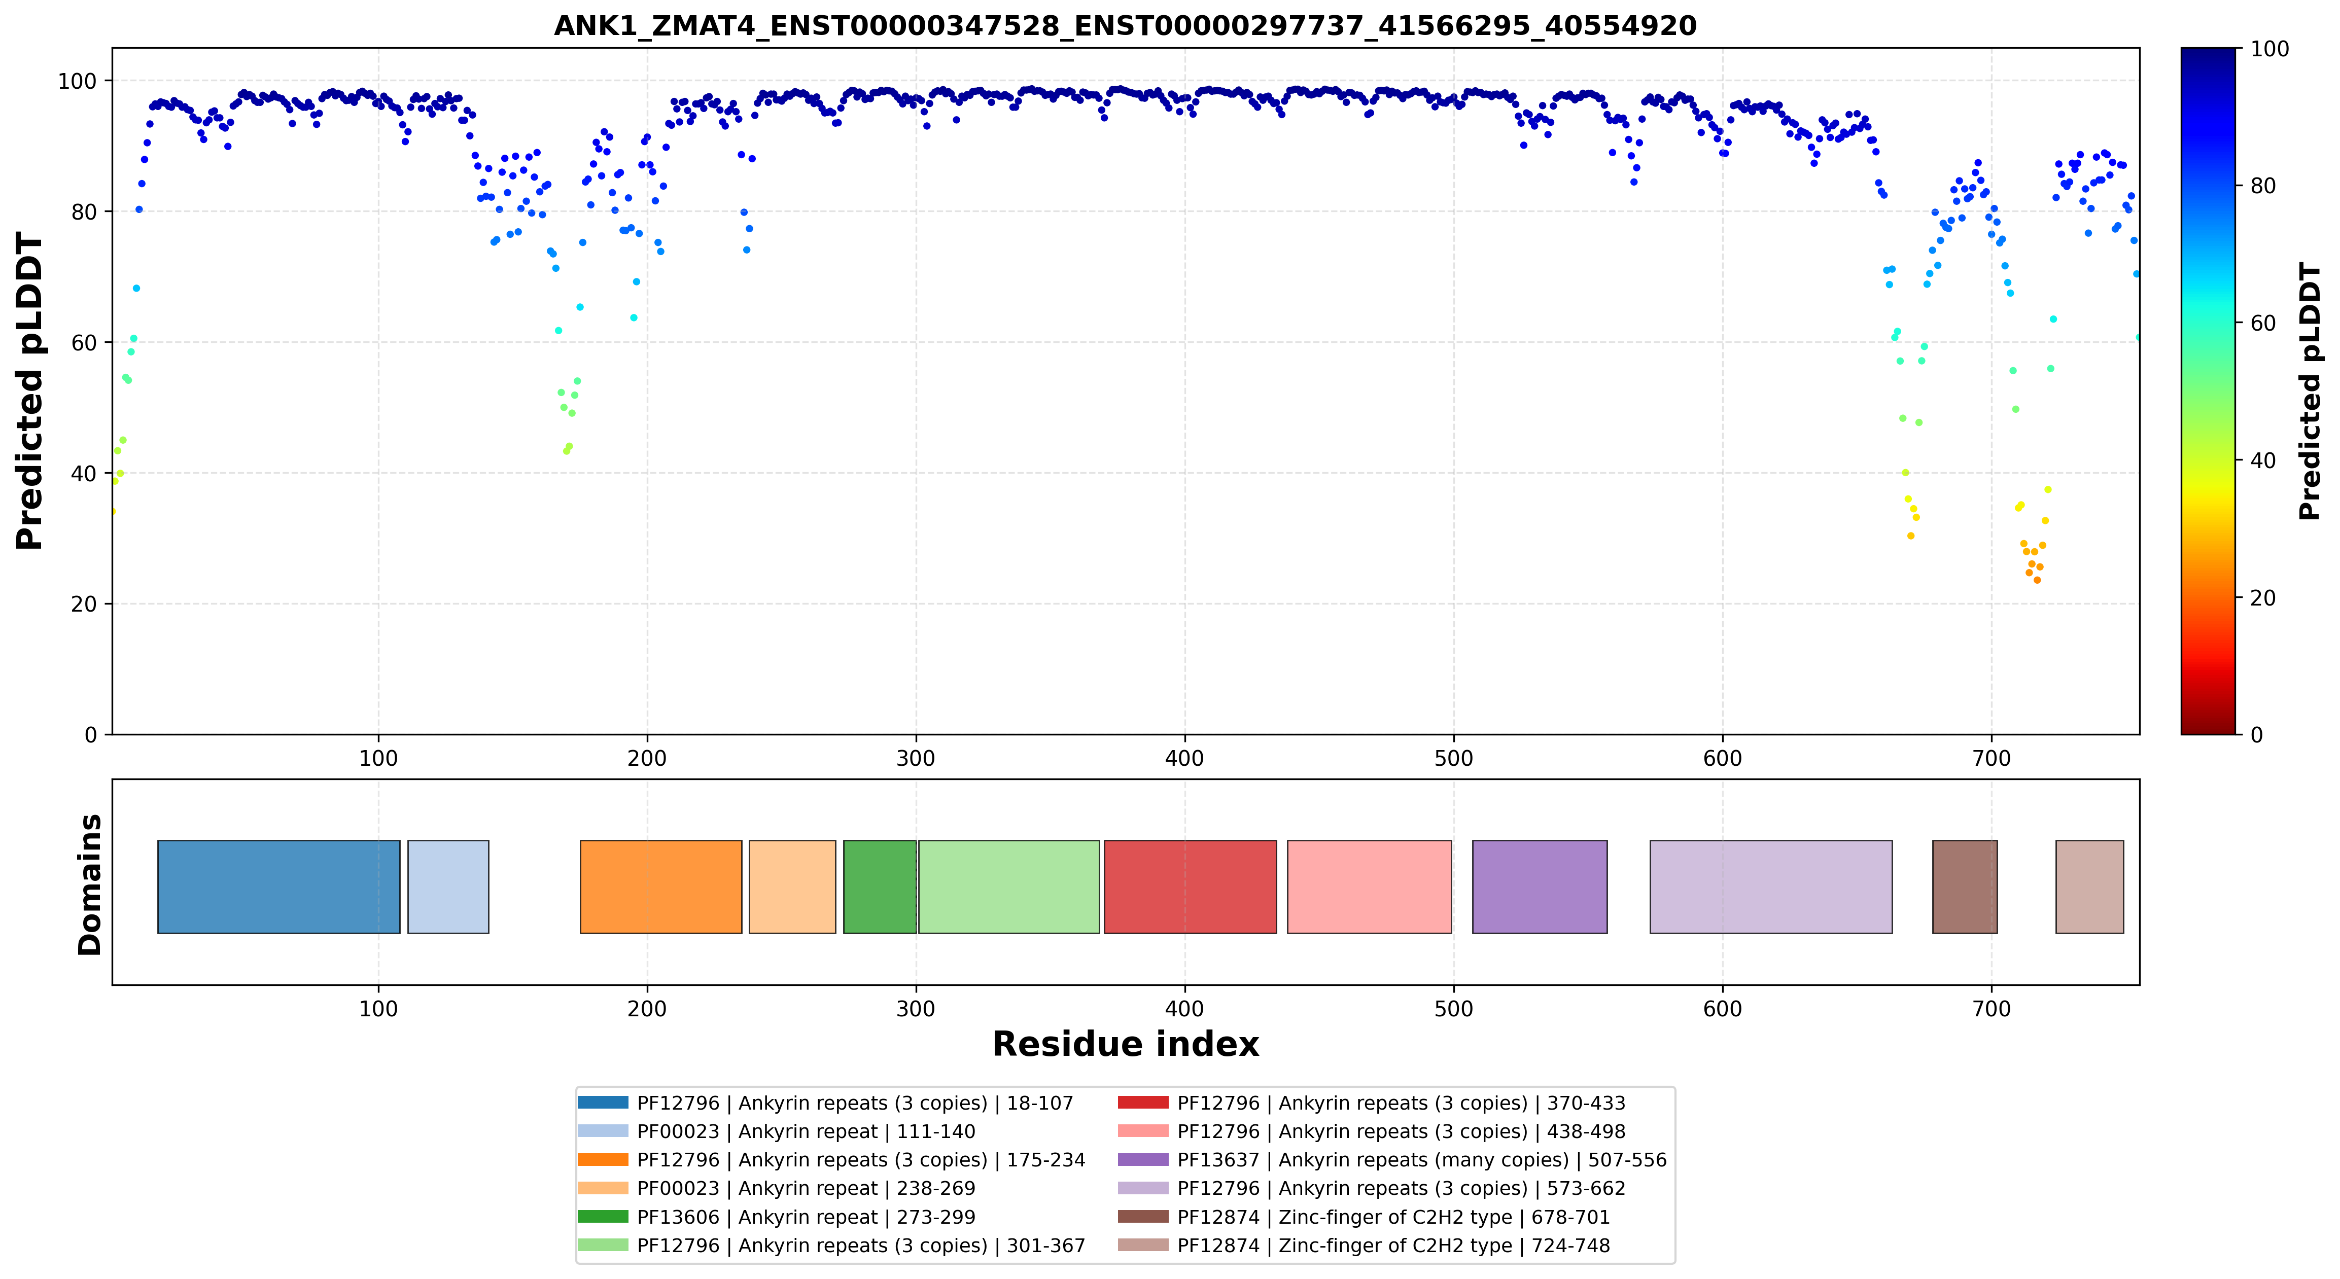Click the brown PF12874 678-701 legend swatch
Viewport: 2340px width, 1279px height.
(1143, 1216)
